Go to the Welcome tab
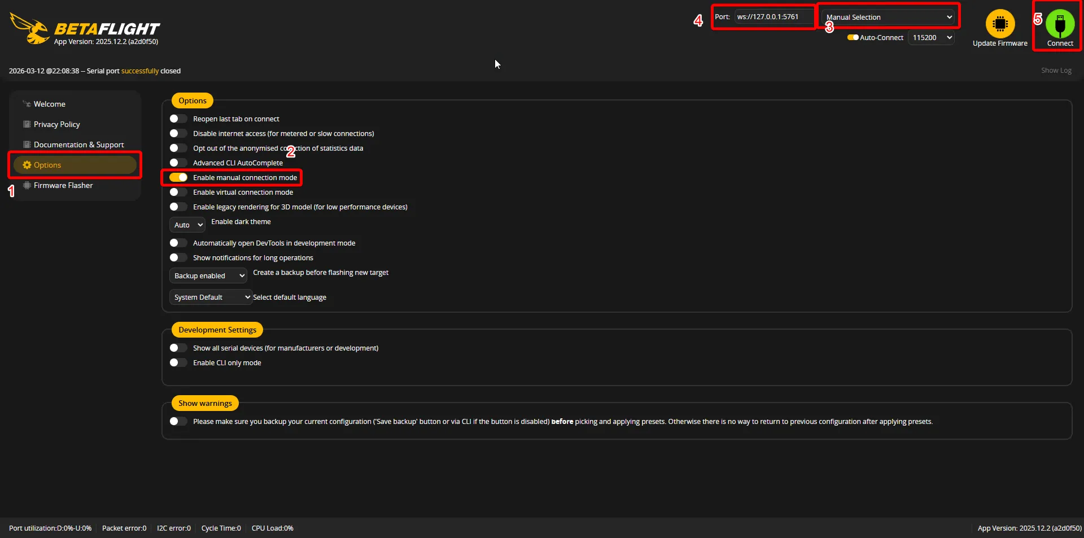The height and width of the screenshot is (538, 1084). (x=50, y=104)
